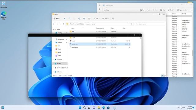This screenshot has width=196, height=110.
Task: Expand the OneDrive node in navigation pane
Action: [53, 60]
